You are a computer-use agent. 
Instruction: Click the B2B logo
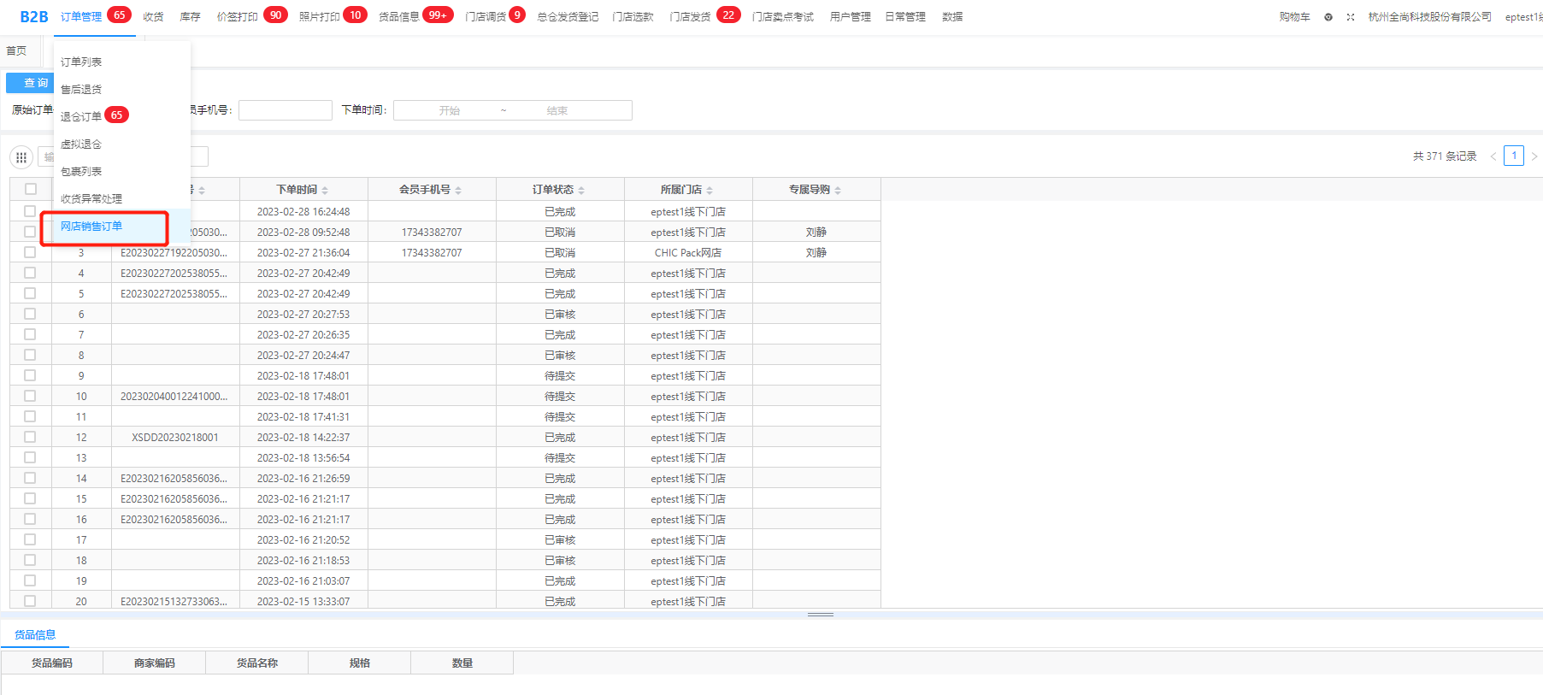click(34, 17)
